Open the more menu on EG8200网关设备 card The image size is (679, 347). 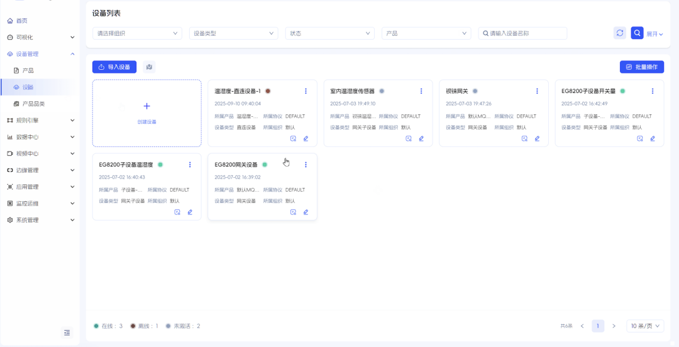coord(306,165)
